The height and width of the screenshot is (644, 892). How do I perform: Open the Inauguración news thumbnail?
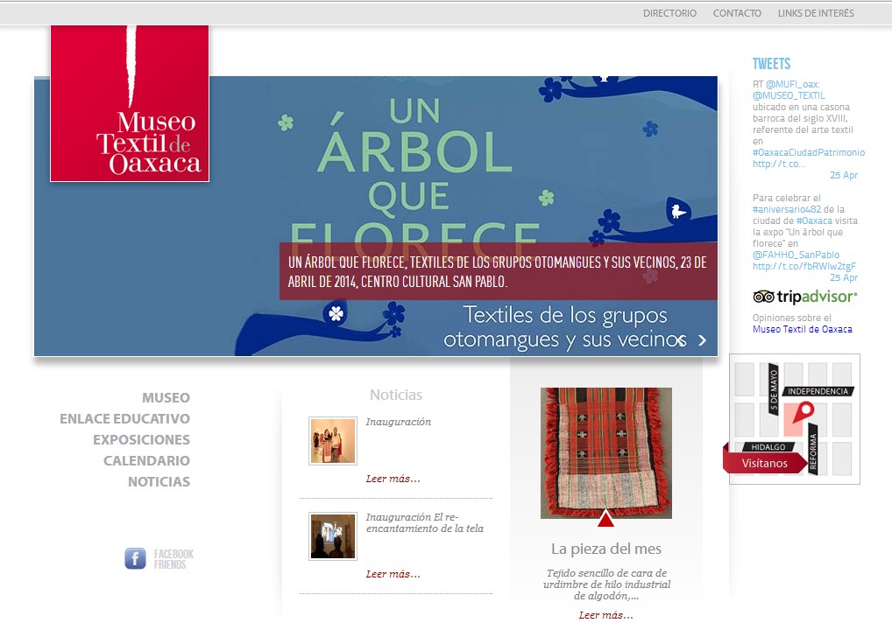(x=333, y=441)
